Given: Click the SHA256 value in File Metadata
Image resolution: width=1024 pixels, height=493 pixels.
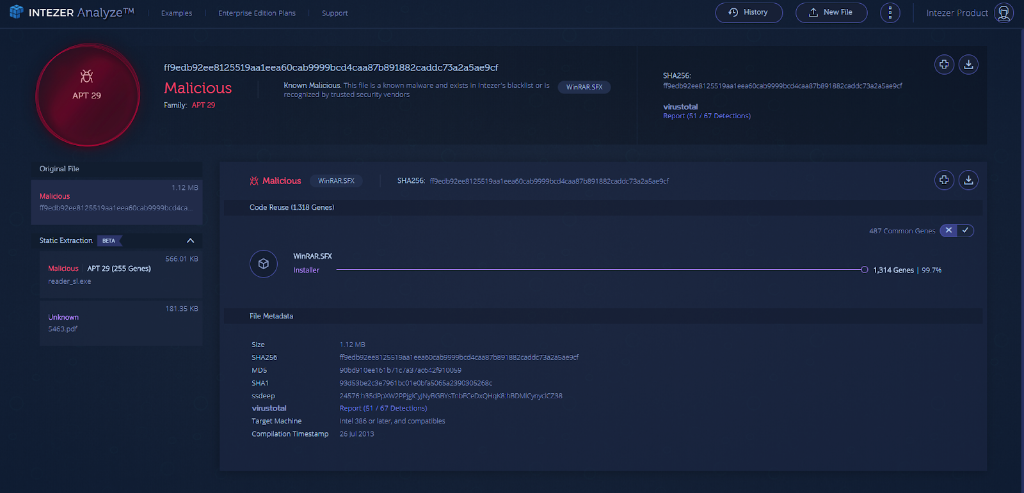Looking at the screenshot, I should click(459, 357).
